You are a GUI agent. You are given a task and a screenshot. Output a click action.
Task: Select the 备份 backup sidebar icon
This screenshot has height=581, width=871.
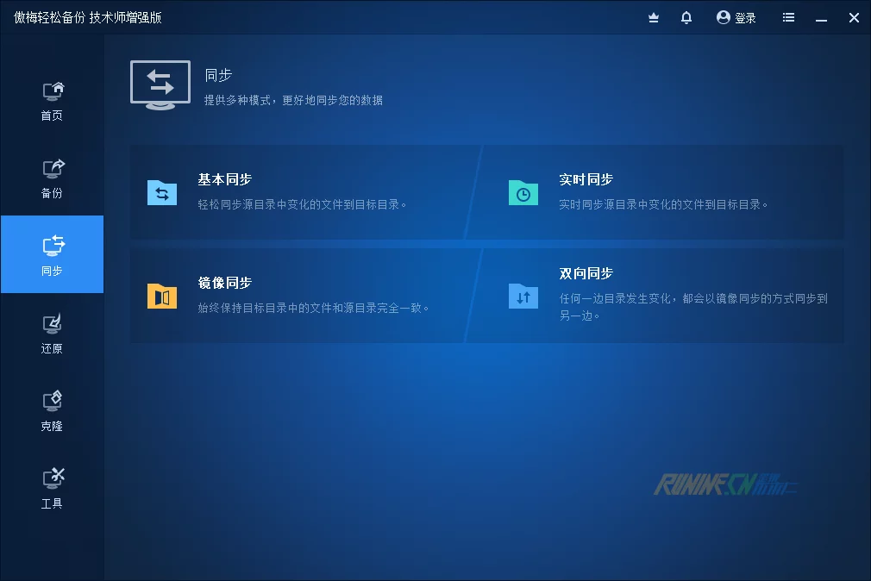pos(53,169)
